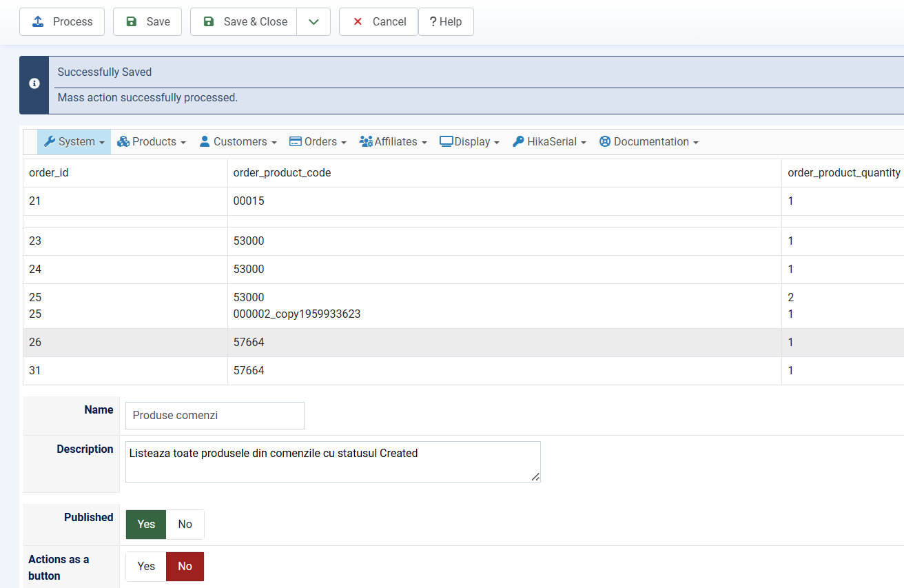Click the info icon in saved message
904x588 pixels.
point(34,83)
